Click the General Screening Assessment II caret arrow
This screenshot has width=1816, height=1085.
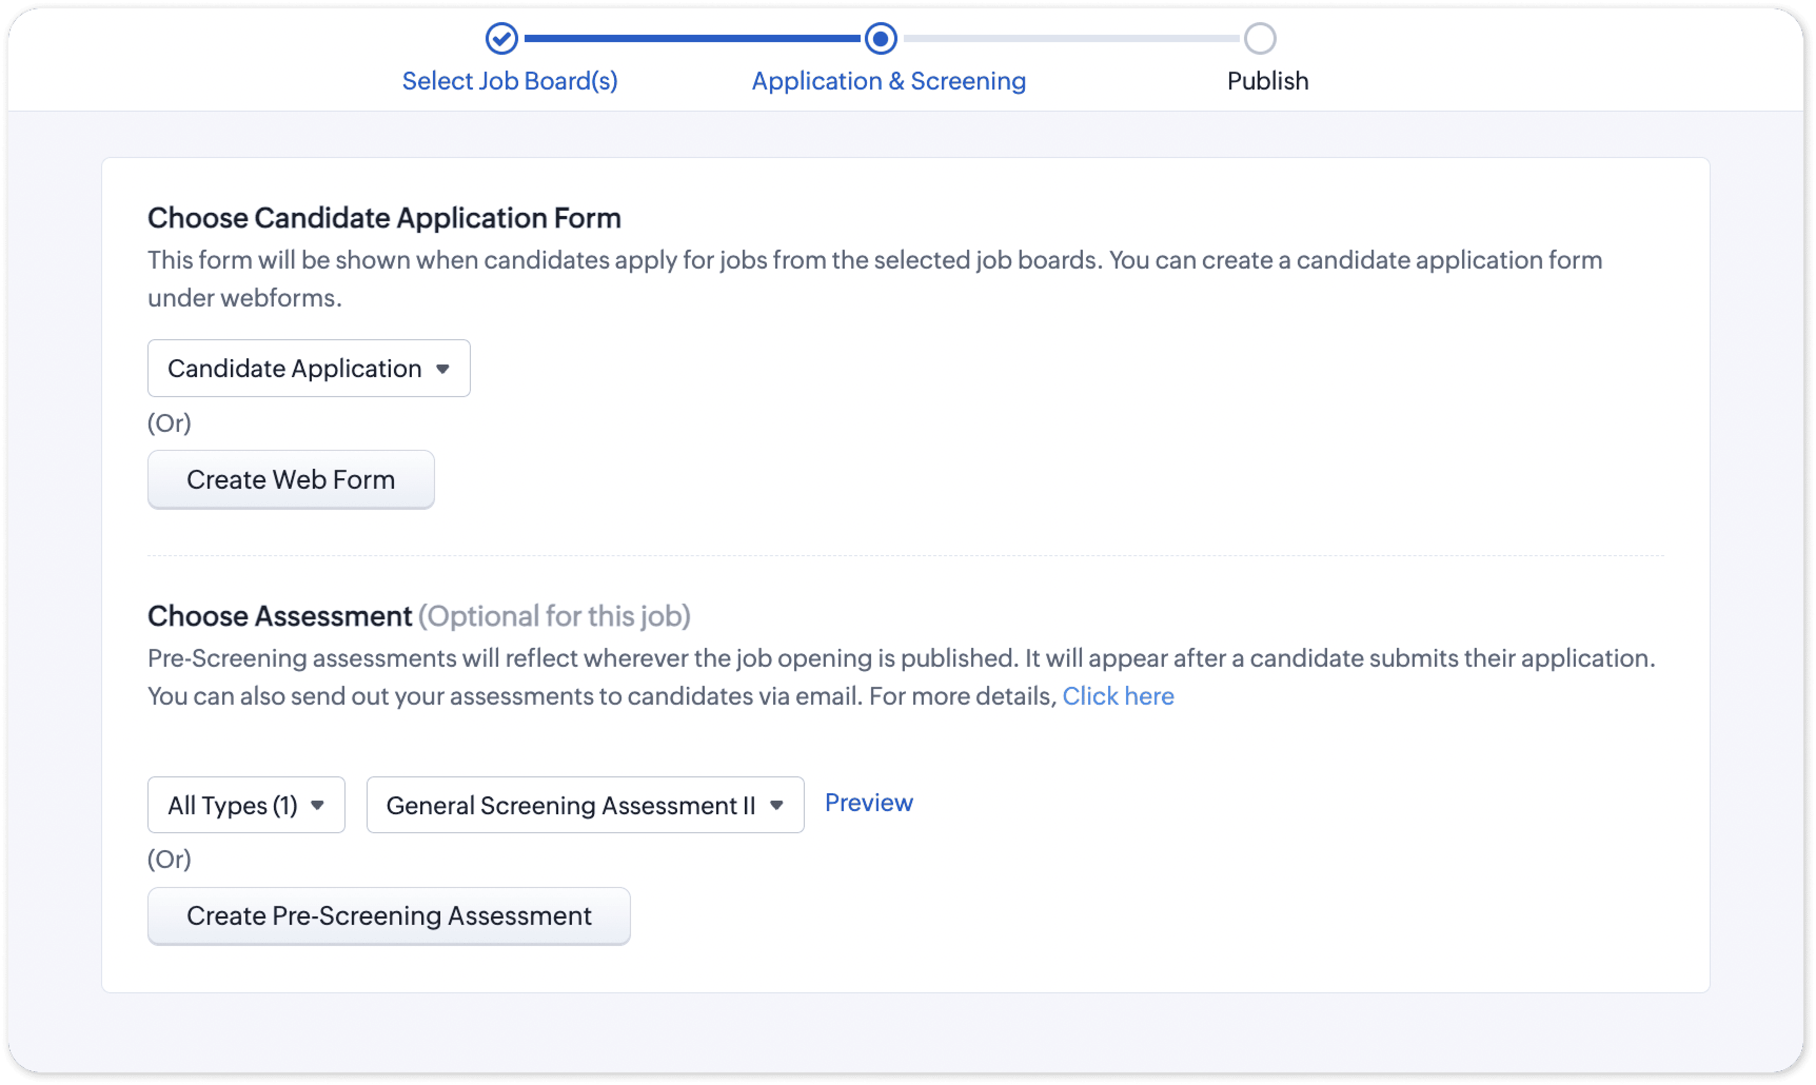click(776, 806)
